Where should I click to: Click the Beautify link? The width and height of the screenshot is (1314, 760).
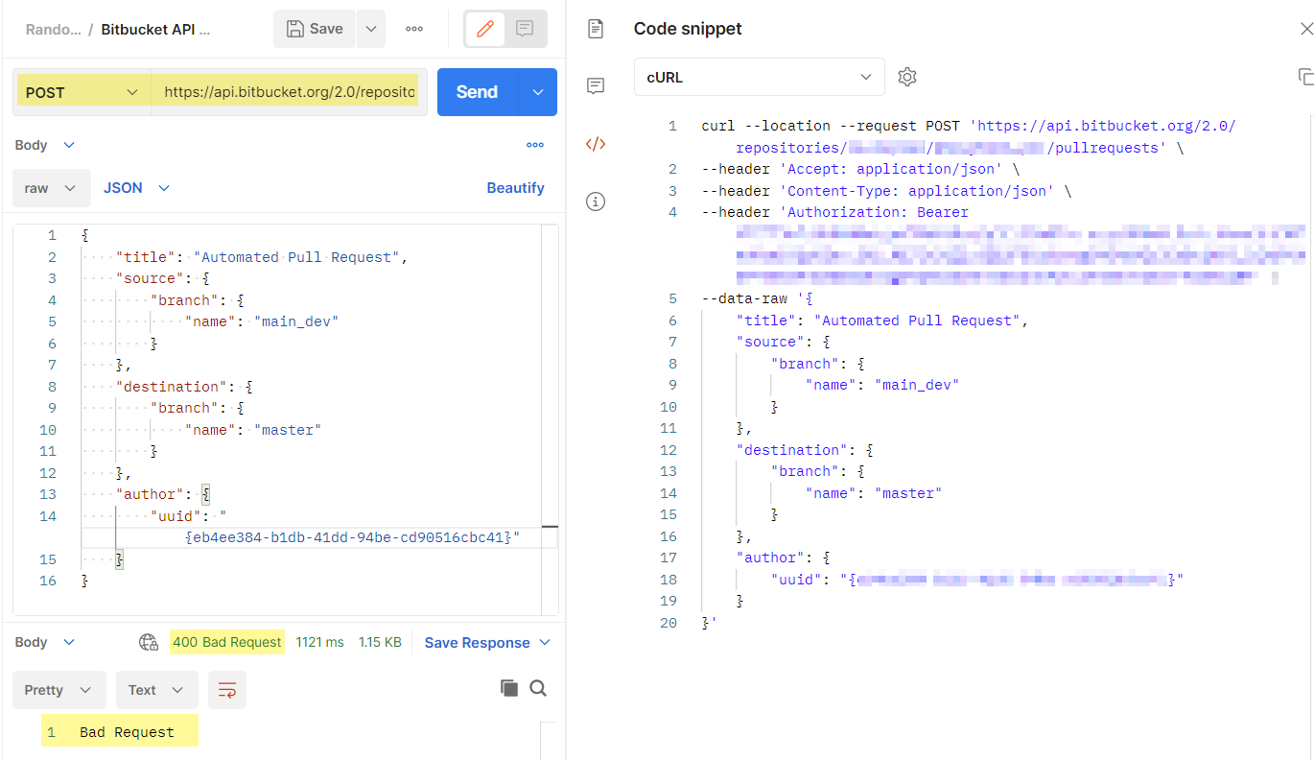click(515, 188)
